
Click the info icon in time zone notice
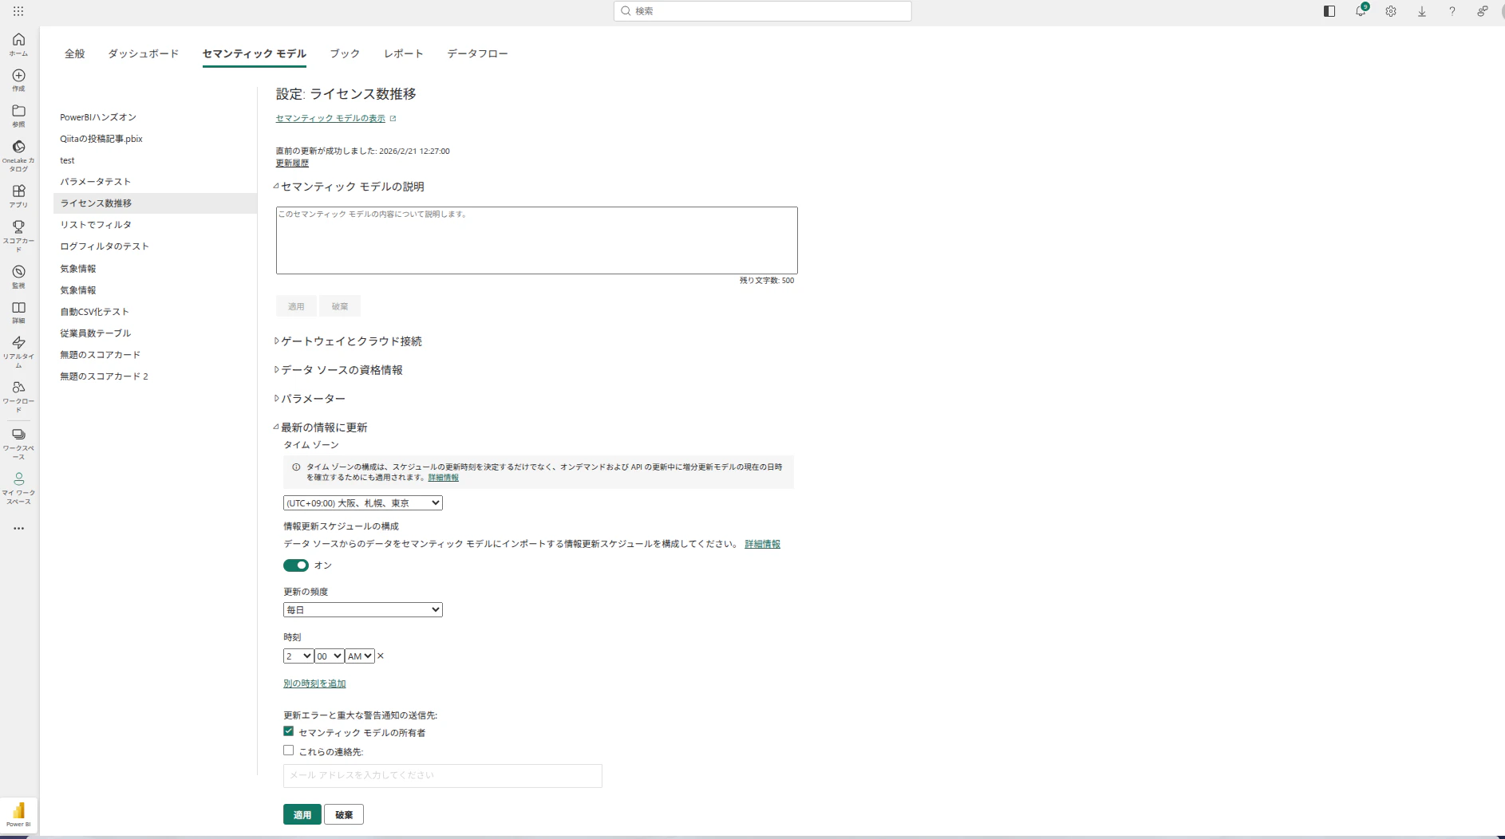(296, 467)
